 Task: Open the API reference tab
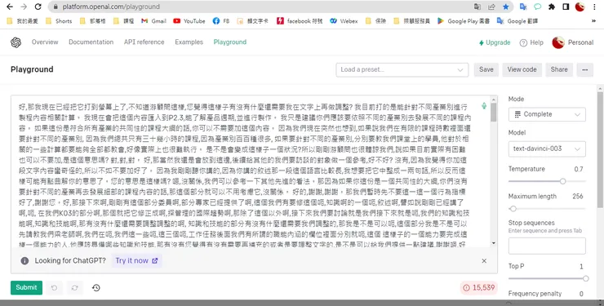pos(144,42)
